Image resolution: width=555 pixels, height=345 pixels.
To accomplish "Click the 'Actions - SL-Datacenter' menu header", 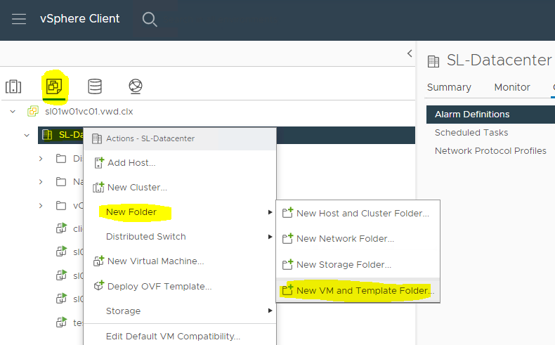I will (x=180, y=138).
